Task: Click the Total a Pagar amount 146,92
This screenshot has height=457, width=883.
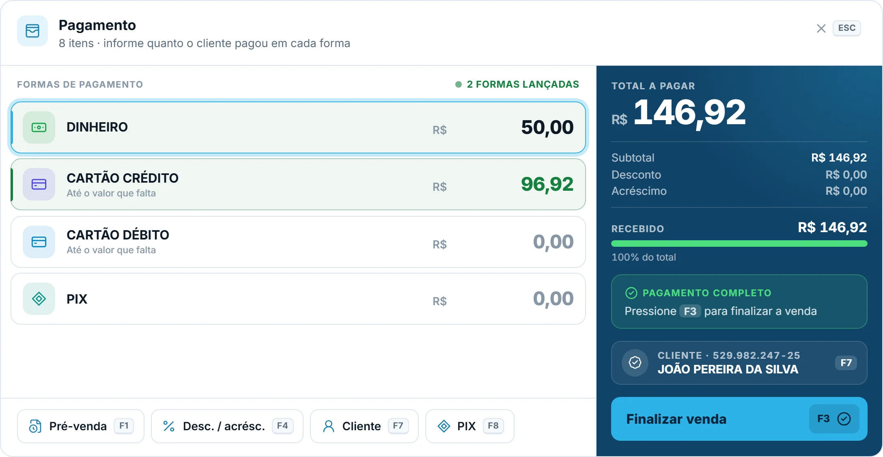Action: tap(689, 112)
